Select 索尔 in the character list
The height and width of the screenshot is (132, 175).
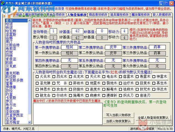click(x=16, y=20)
